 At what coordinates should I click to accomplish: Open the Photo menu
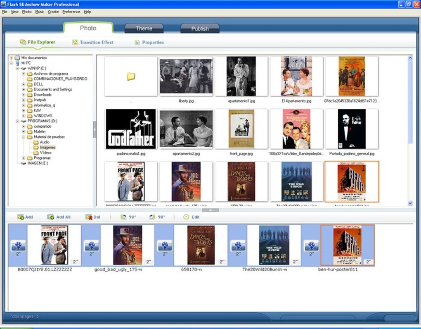[26, 12]
